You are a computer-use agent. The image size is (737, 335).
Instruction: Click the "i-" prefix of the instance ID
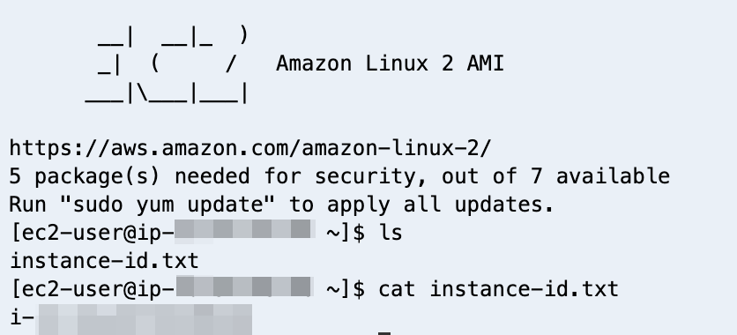(22, 317)
